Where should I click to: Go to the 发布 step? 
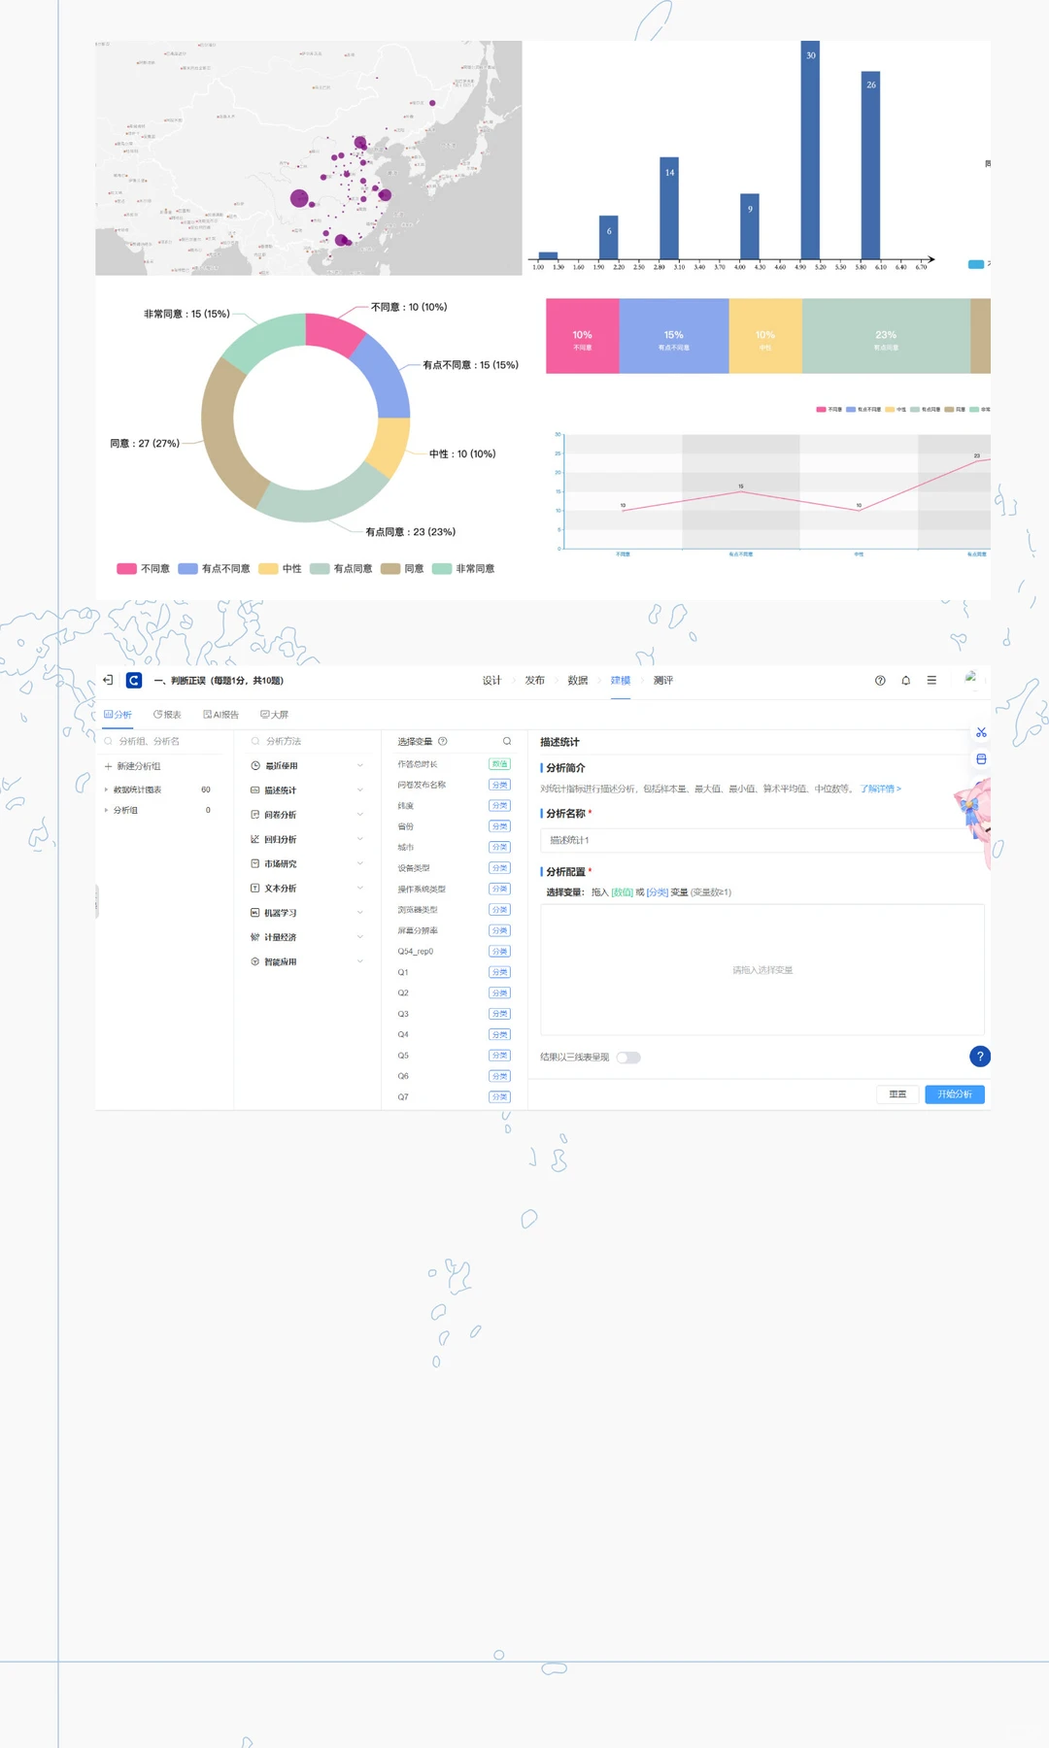535,681
